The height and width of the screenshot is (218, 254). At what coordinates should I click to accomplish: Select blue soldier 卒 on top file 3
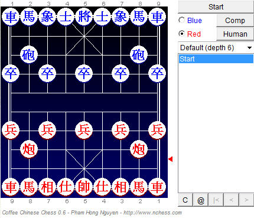click(47, 73)
